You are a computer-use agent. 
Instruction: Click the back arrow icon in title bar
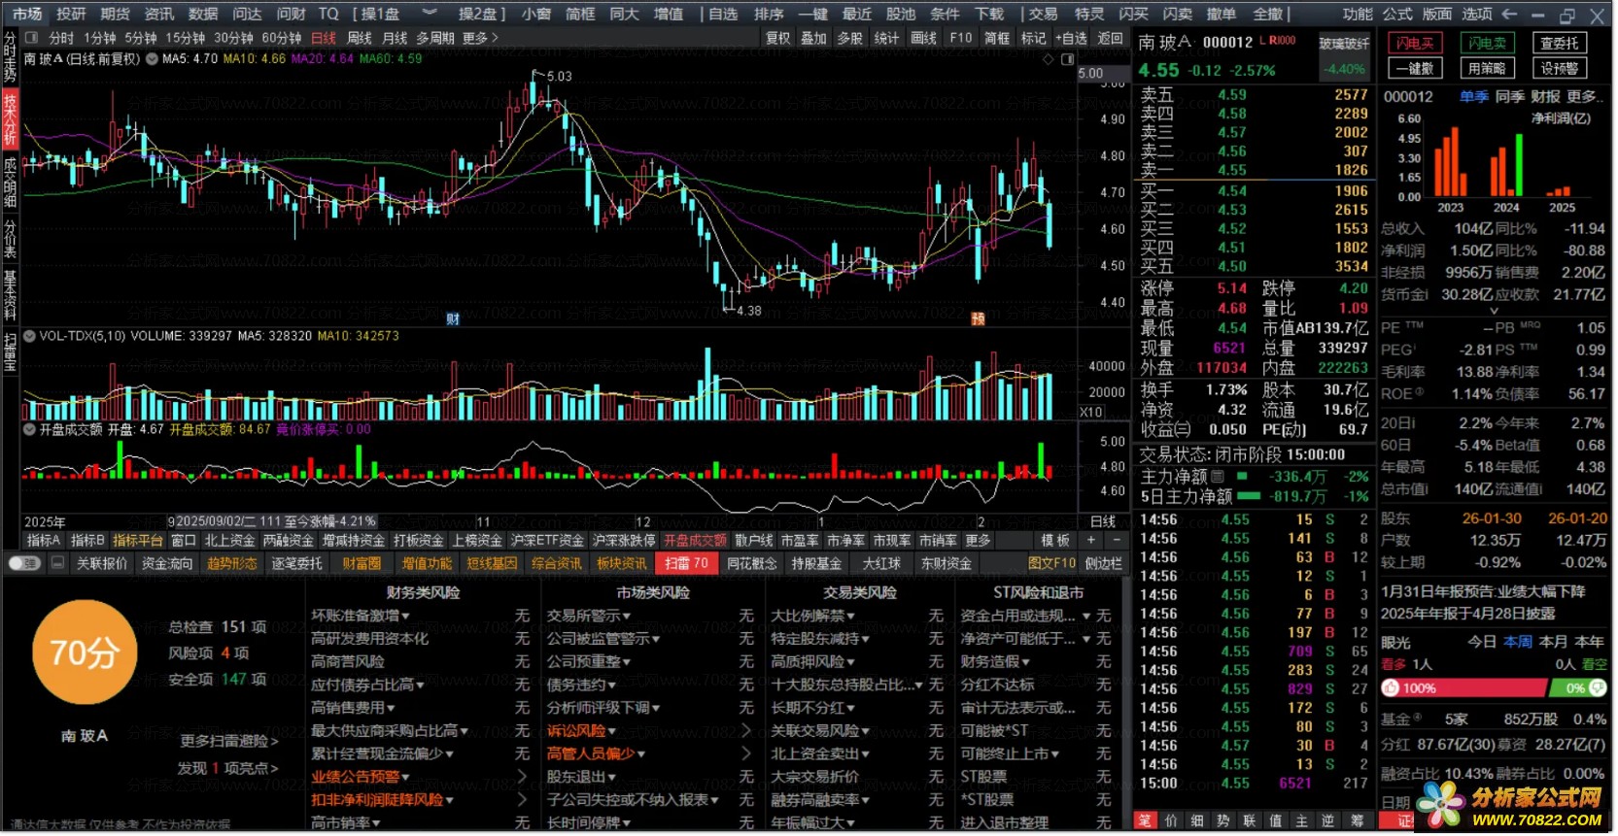pos(1509,15)
